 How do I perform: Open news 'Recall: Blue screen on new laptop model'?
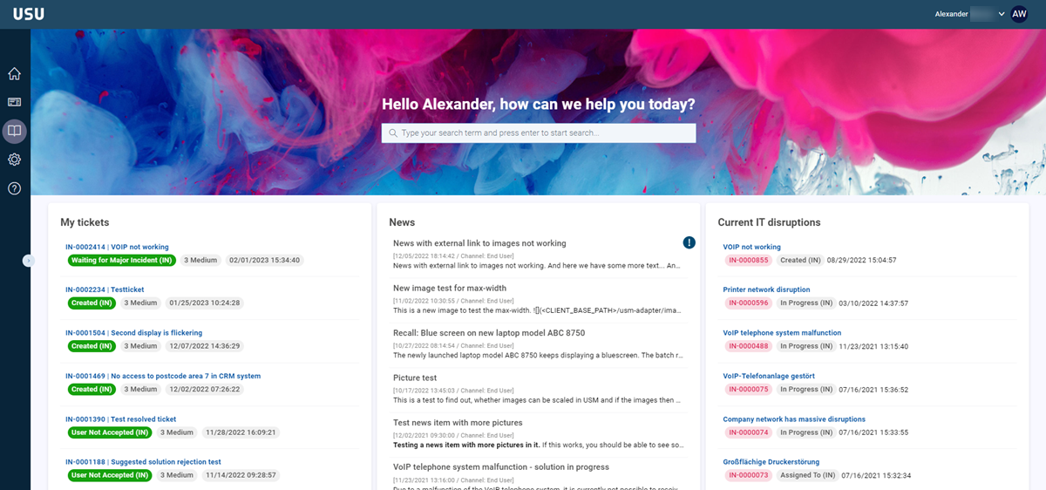coord(489,333)
